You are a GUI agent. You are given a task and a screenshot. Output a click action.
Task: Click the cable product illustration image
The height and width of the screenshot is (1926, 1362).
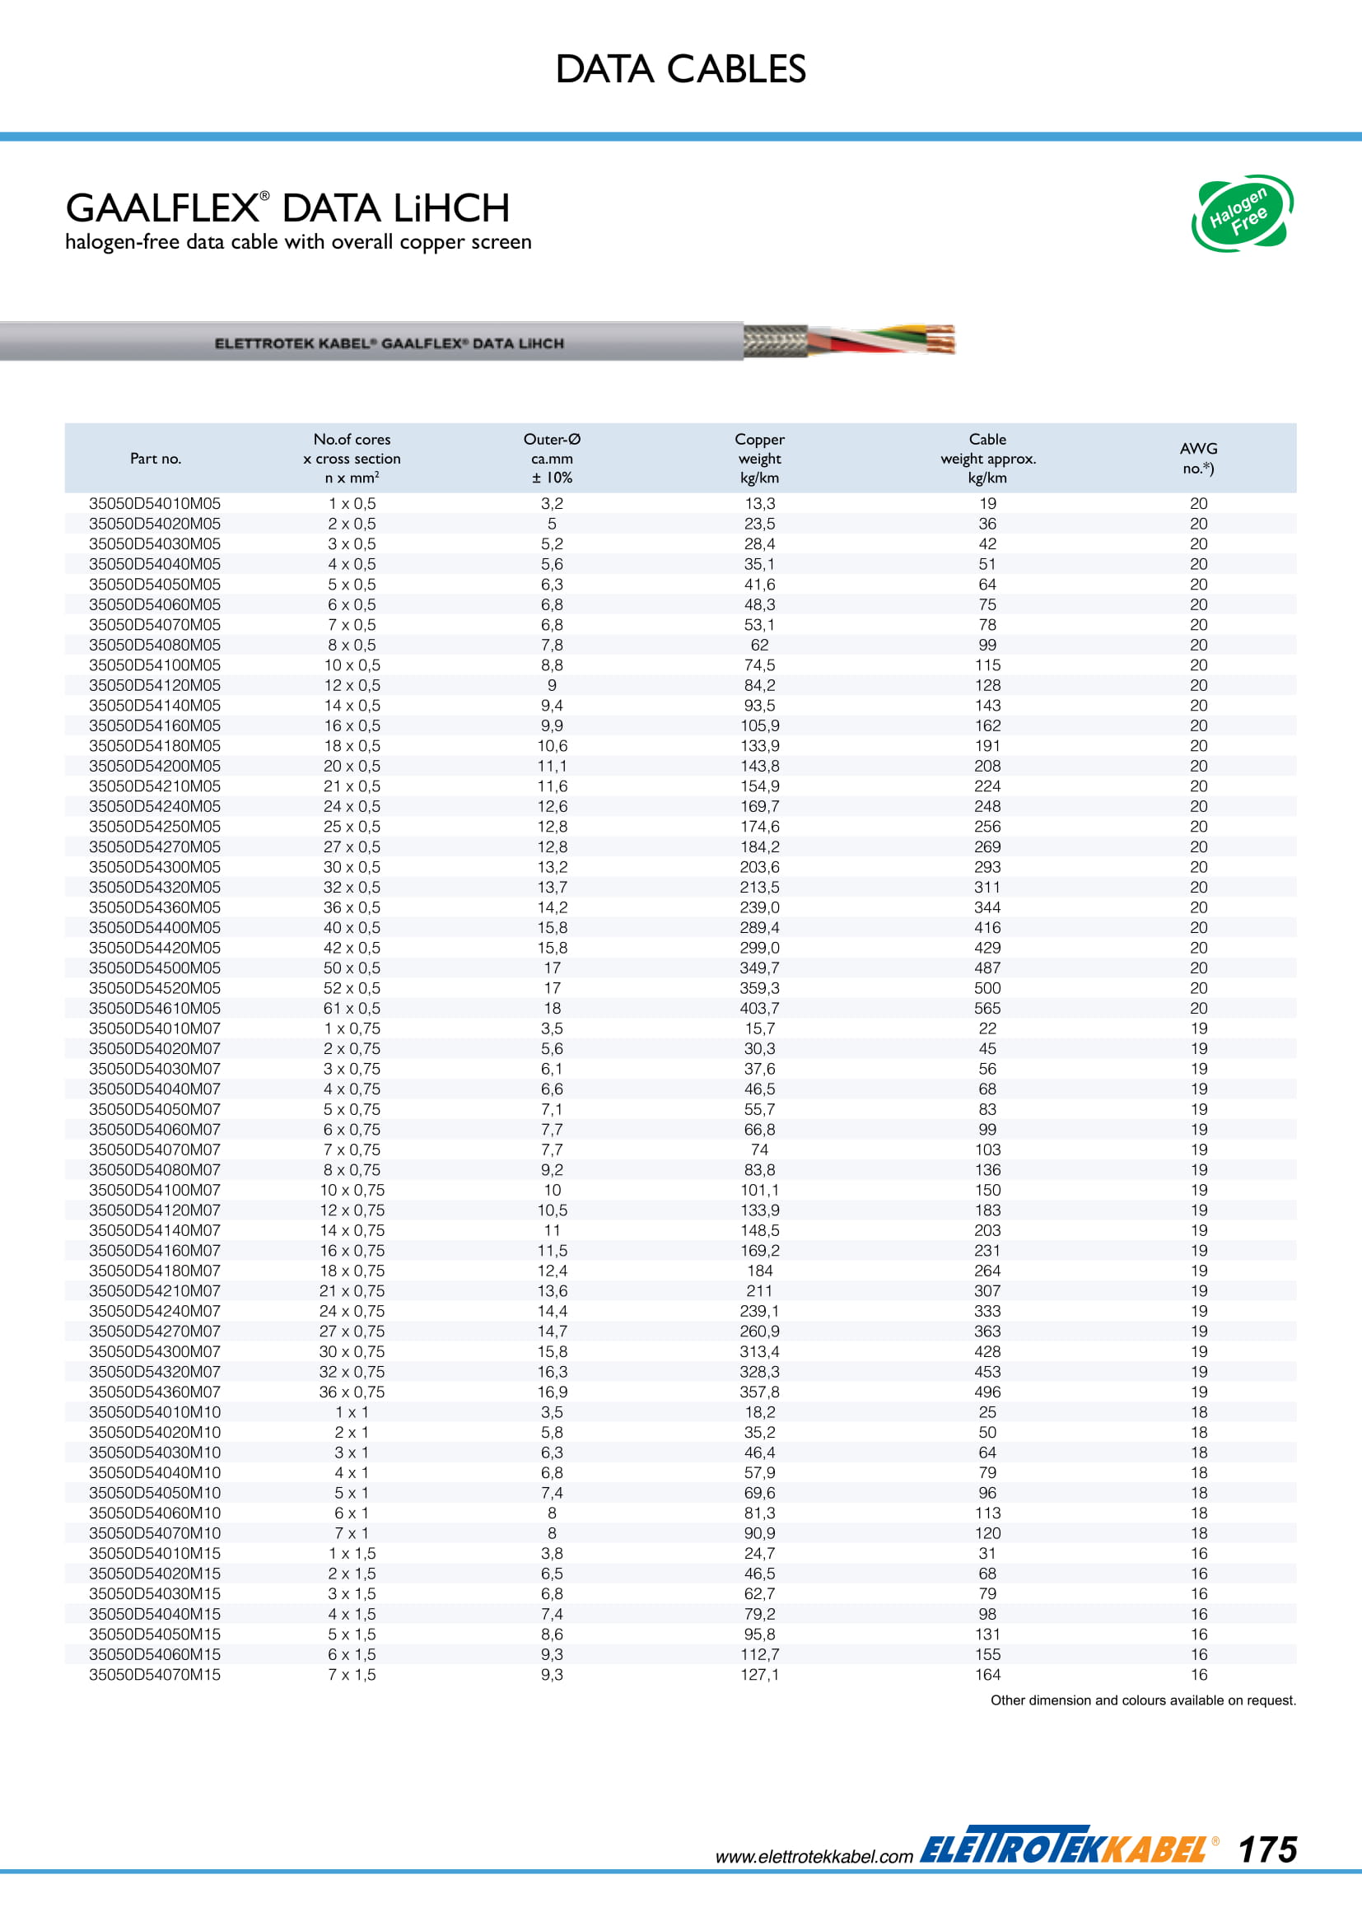tap(478, 342)
